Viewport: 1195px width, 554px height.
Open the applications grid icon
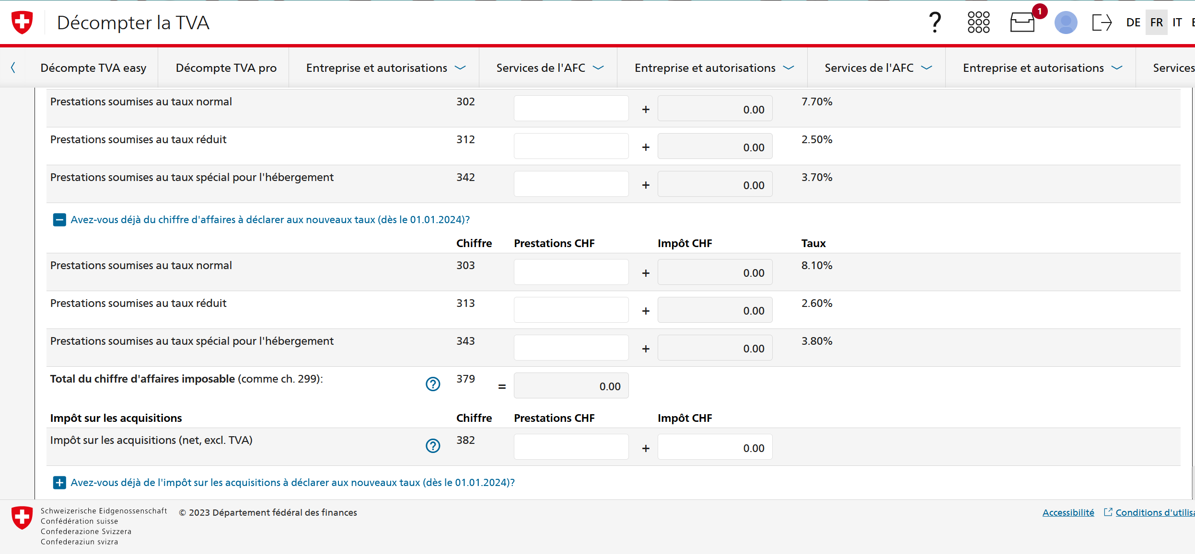tap(978, 23)
